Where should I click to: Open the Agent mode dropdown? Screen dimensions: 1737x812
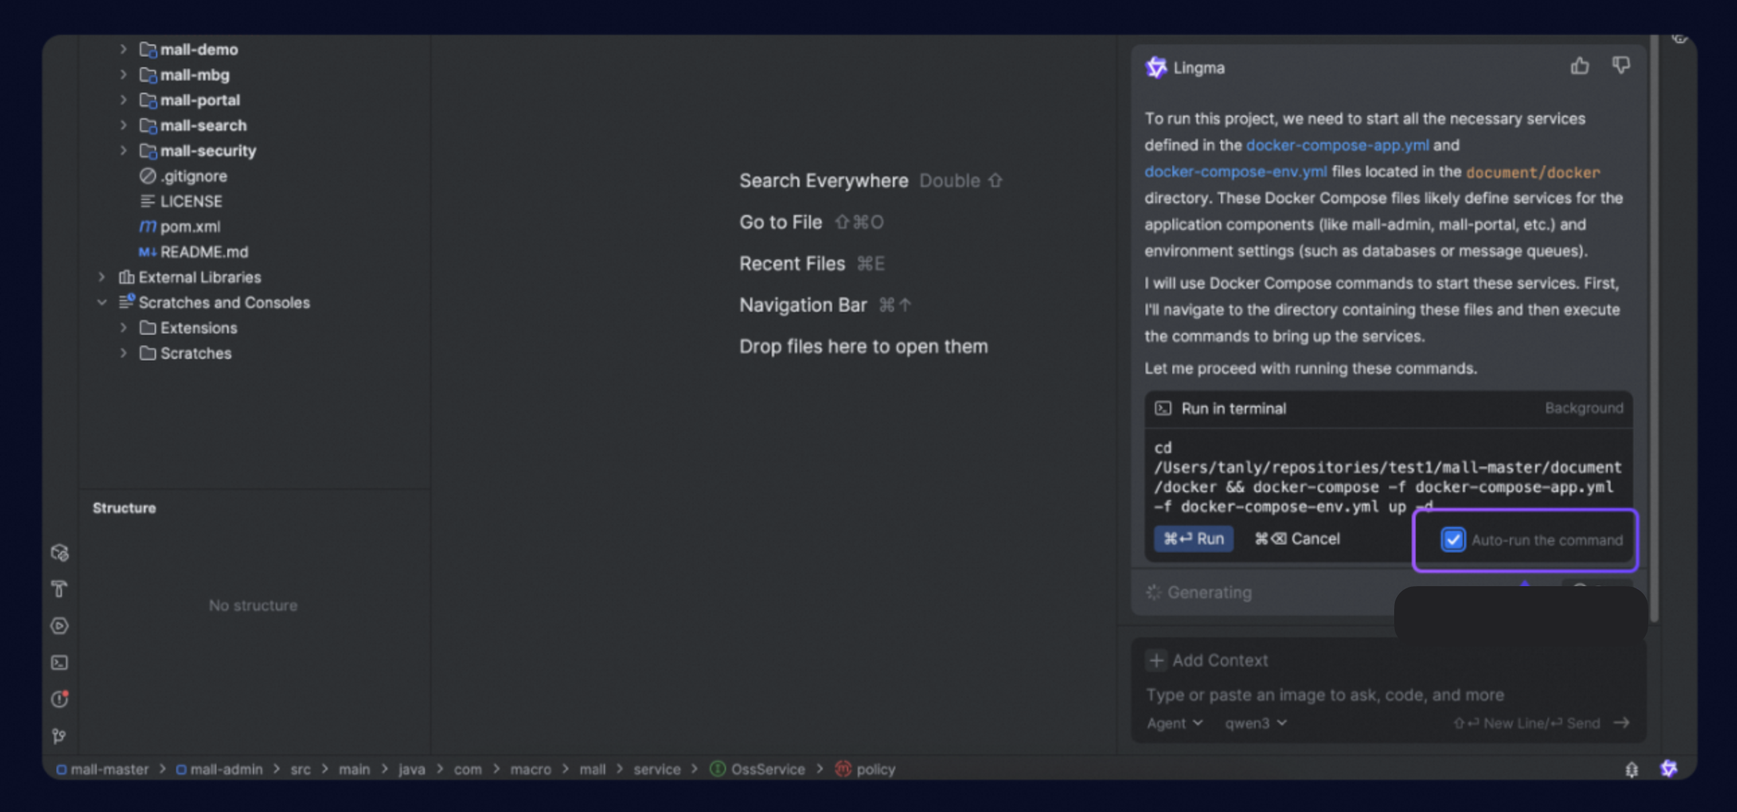click(1174, 723)
